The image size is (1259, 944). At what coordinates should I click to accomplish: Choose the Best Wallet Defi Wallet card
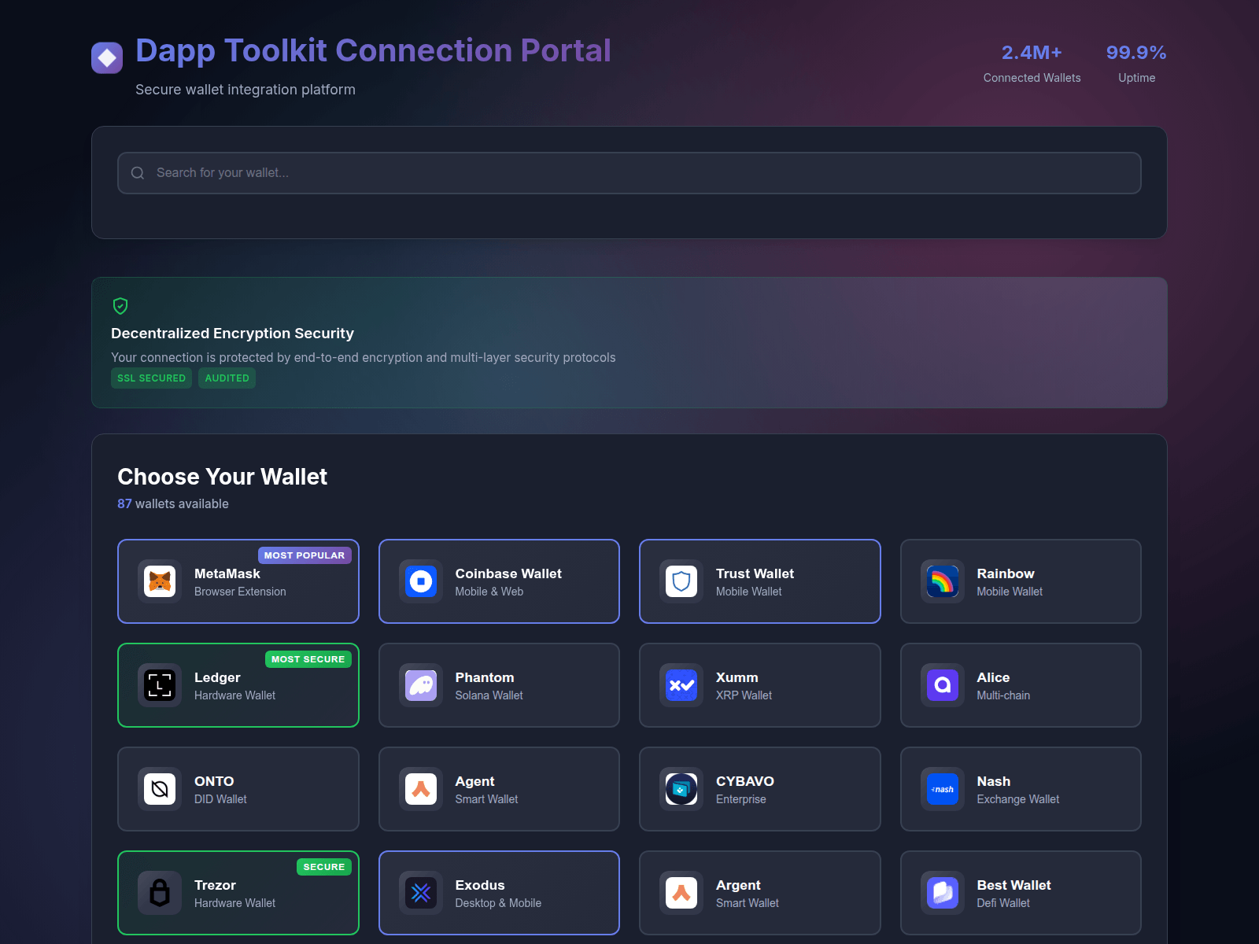(1021, 893)
